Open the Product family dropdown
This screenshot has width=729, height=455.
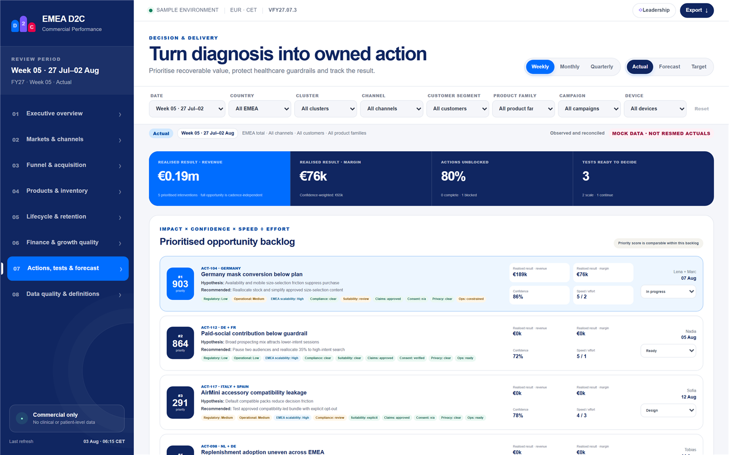(x=523, y=109)
